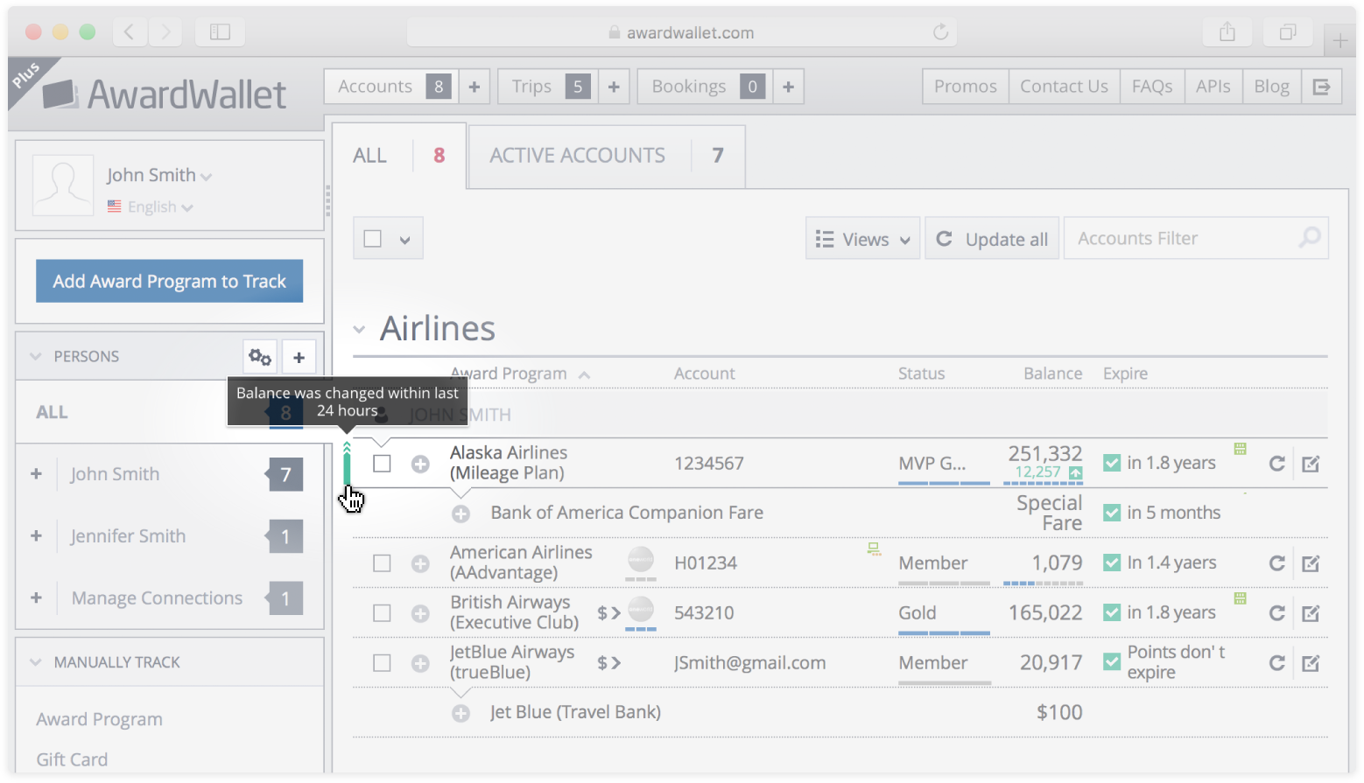The width and height of the screenshot is (1364, 783).
Task: Edit the American Airlines account
Action: point(1311,563)
